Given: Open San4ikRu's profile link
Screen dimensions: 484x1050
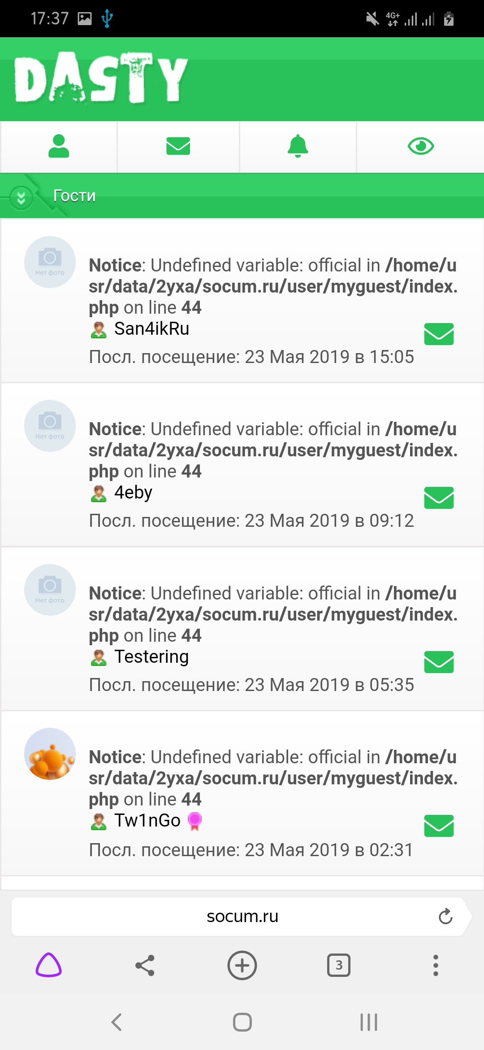Looking at the screenshot, I should click(x=151, y=329).
